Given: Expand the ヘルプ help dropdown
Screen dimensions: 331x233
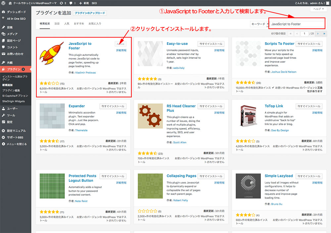Looking at the screenshot, I should pyautogui.click(x=318, y=9).
